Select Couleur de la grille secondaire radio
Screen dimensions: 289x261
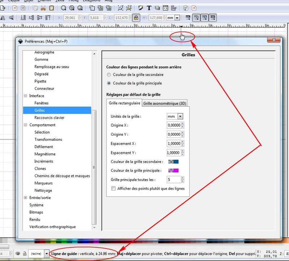(x=109, y=75)
